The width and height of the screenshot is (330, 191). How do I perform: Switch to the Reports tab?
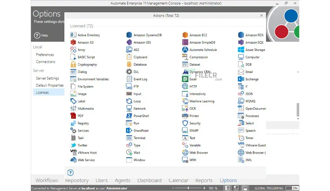coord(204,180)
